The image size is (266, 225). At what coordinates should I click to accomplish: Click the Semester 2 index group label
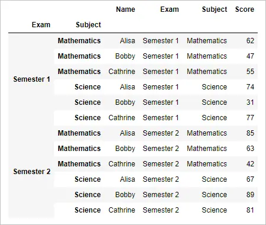click(x=32, y=172)
